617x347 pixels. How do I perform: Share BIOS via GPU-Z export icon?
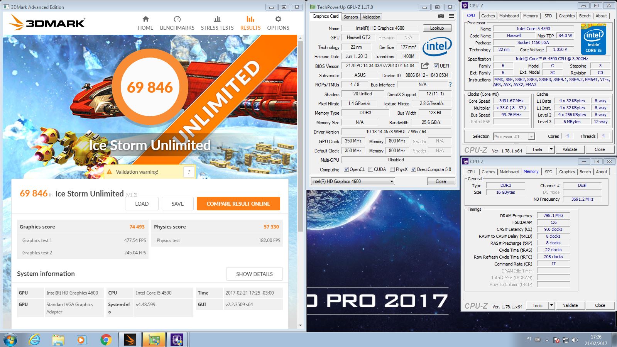click(x=425, y=66)
